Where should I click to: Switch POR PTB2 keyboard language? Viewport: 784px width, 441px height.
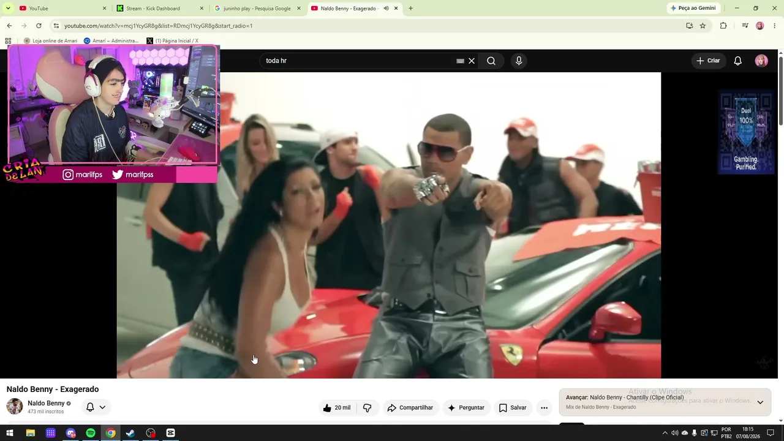726,433
